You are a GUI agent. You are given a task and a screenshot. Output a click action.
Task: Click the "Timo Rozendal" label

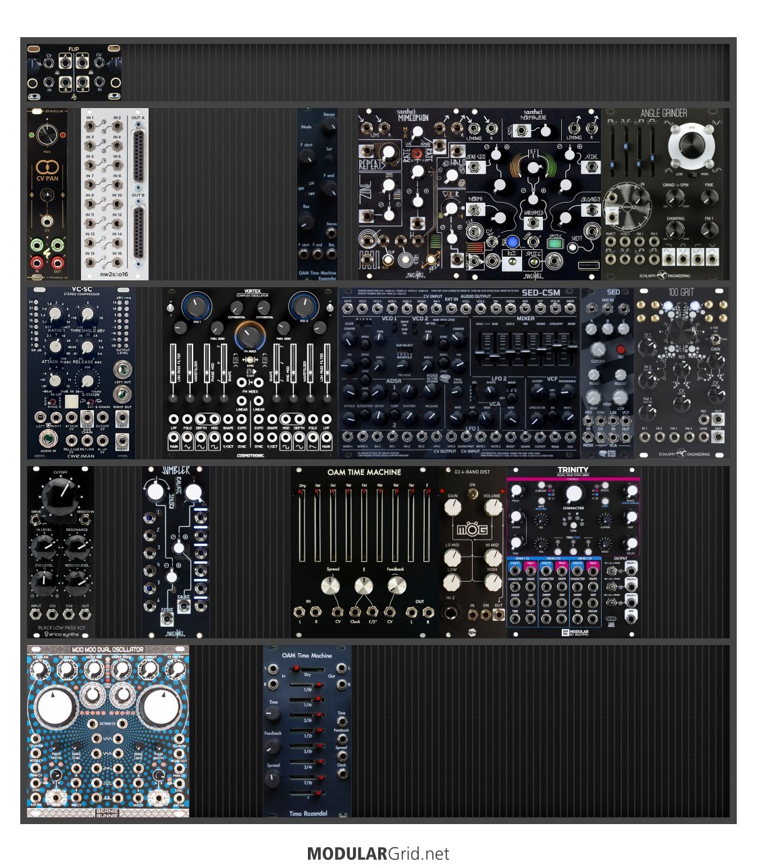tap(308, 813)
